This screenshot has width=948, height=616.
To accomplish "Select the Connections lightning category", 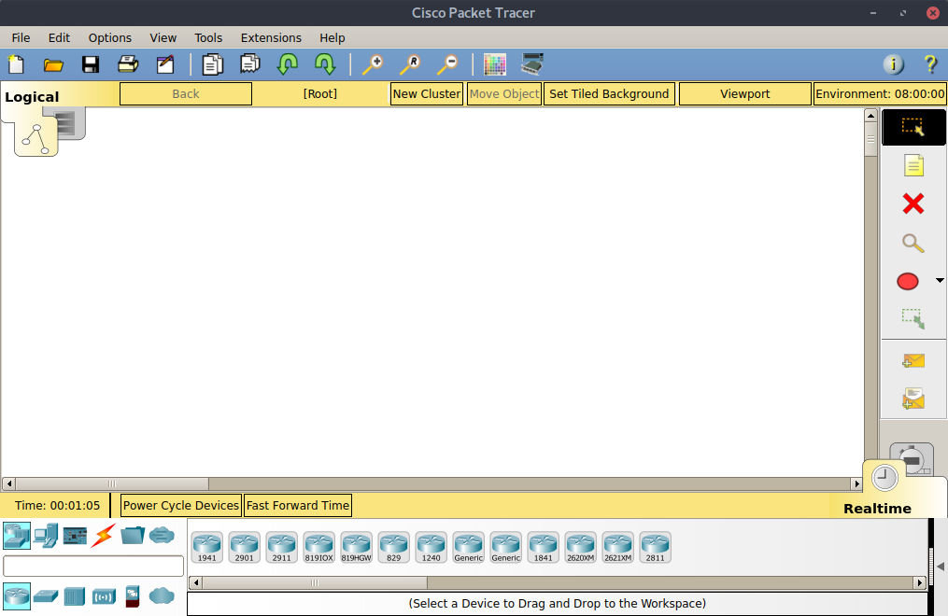I will click(104, 536).
